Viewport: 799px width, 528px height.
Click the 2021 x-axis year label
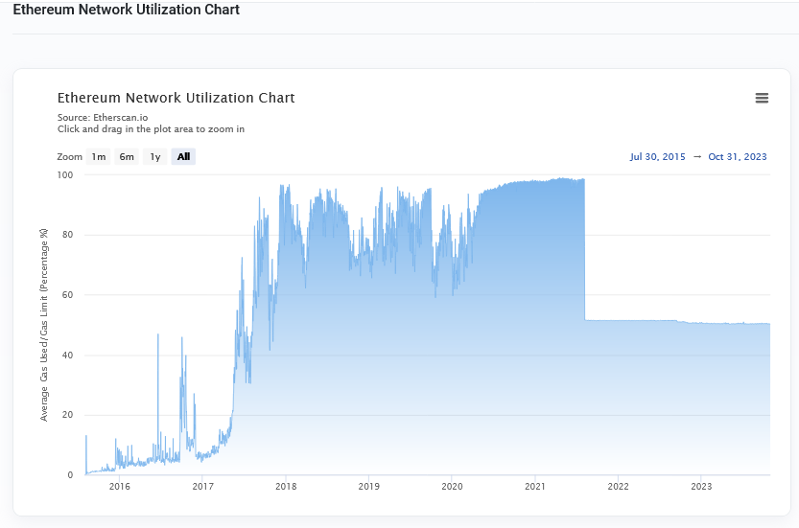point(535,487)
